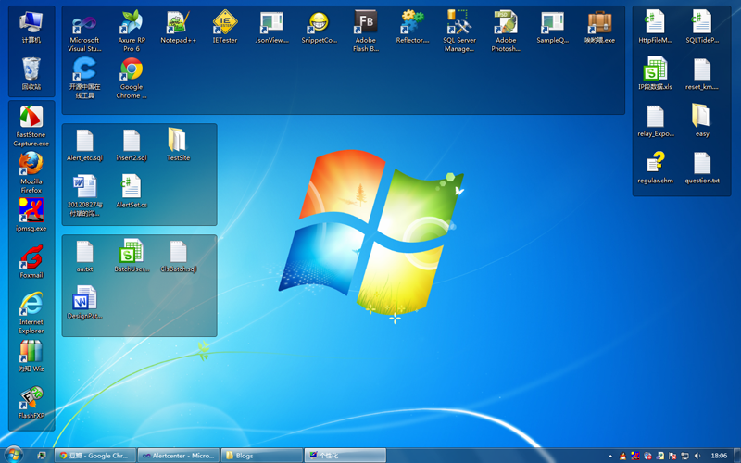Screen dimensions: 741x463
Task: Select AlertSet.cs file
Action: tap(132, 192)
